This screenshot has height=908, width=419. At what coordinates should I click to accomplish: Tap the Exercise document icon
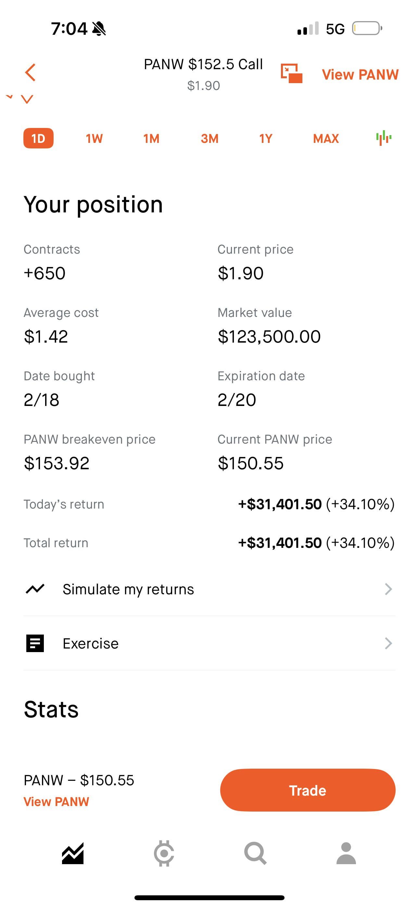coord(35,643)
